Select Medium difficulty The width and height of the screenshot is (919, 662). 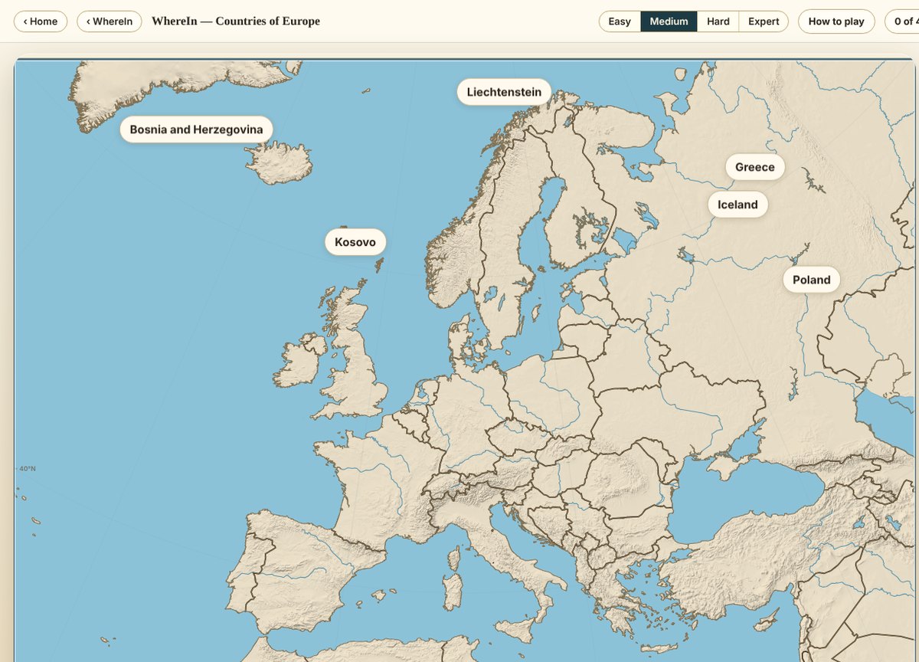(x=669, y=21)
